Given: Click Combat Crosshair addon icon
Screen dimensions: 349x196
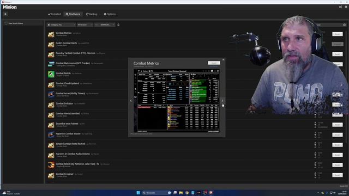Looking at the screenshot, I should click(x=51, y=175).
